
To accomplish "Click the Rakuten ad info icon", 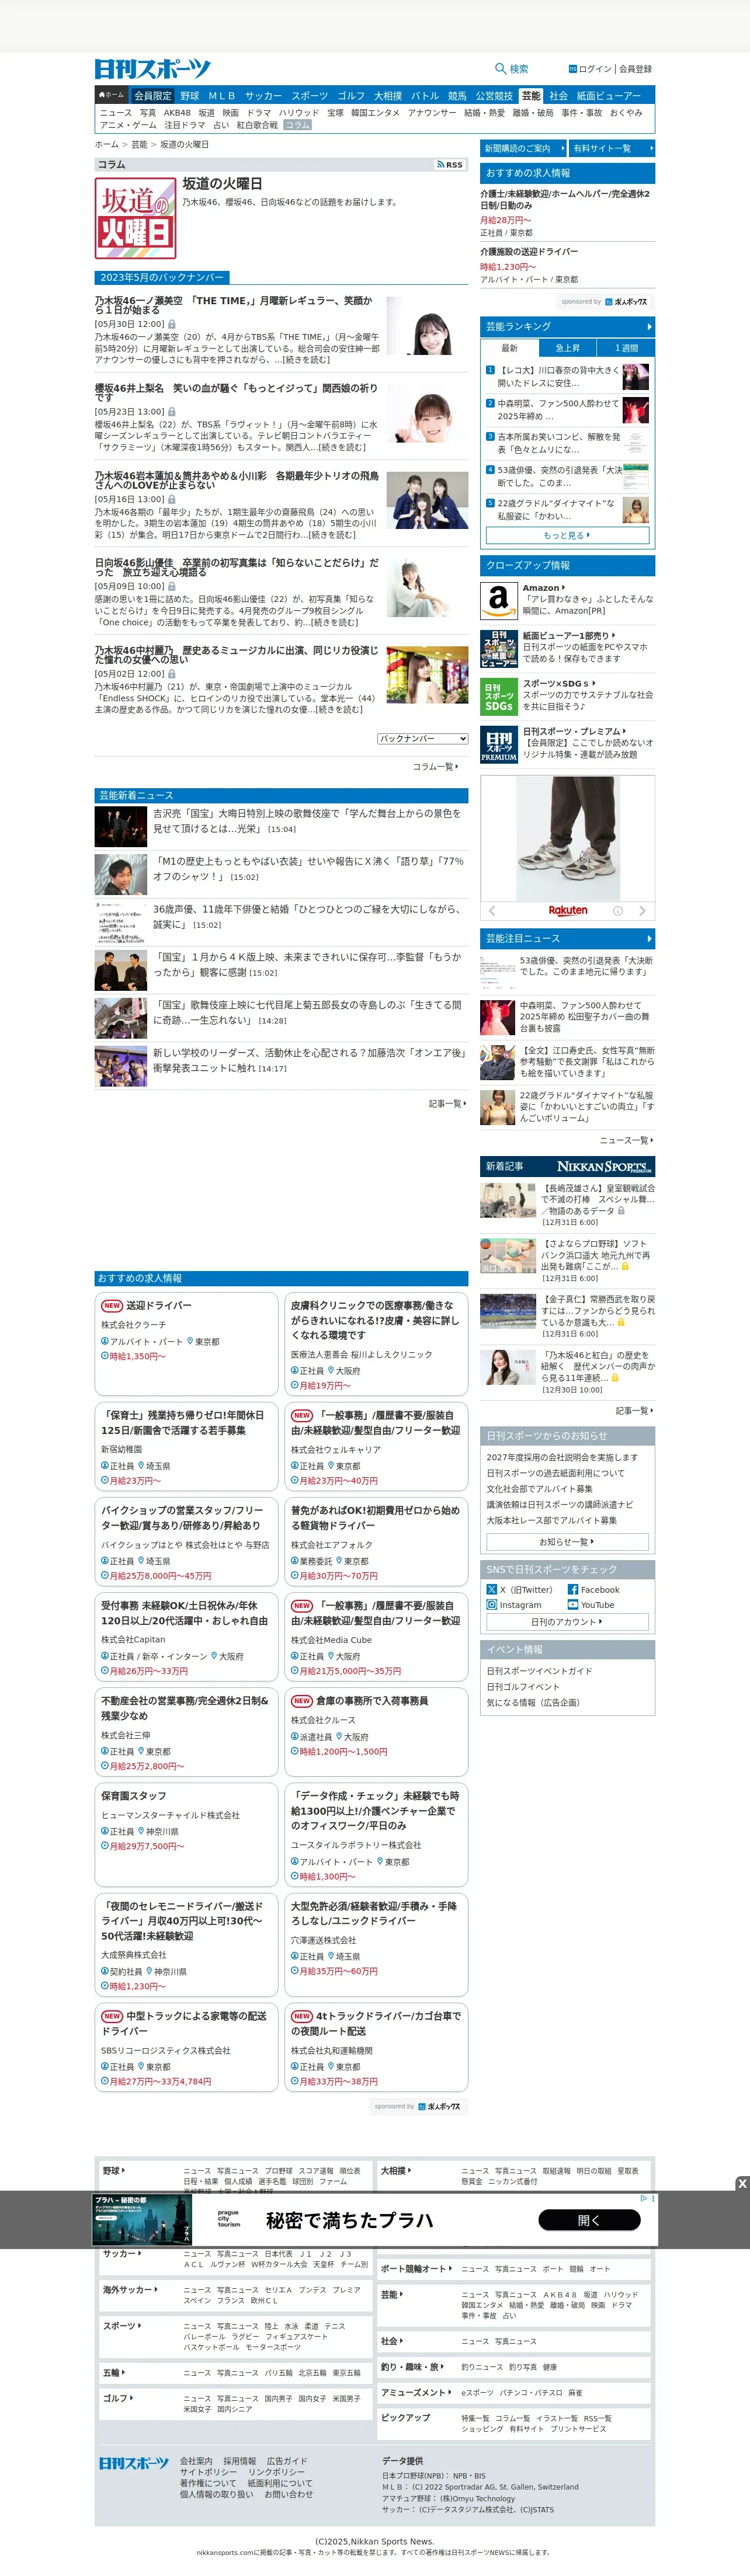I will [617, 911].
